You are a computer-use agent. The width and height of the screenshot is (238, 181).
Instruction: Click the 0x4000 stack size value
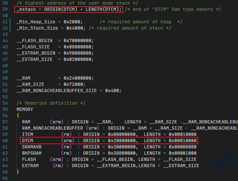coord(74,28)
